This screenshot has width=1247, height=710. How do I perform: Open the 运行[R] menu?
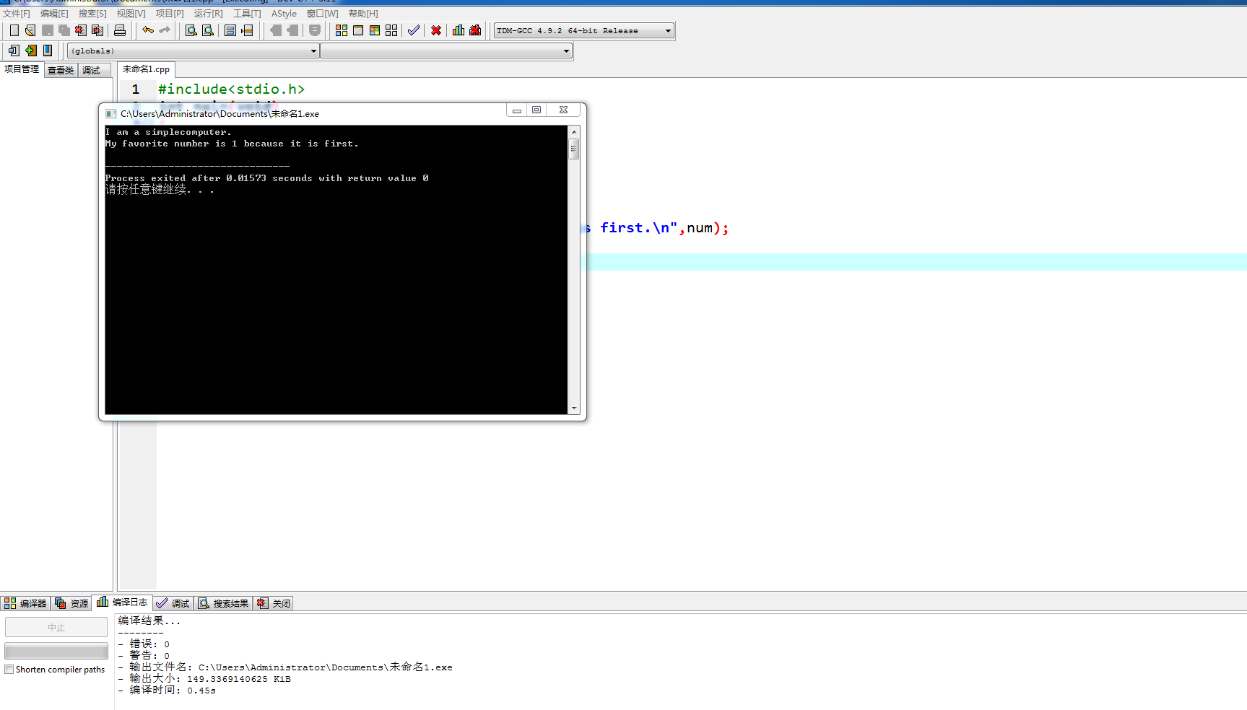[x=209, y=14]
